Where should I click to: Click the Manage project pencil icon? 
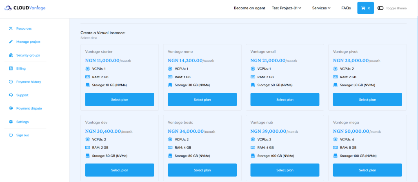[x=11, y=42]
